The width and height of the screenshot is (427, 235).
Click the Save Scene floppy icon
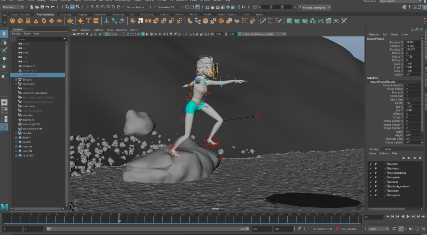click(42, 7)
